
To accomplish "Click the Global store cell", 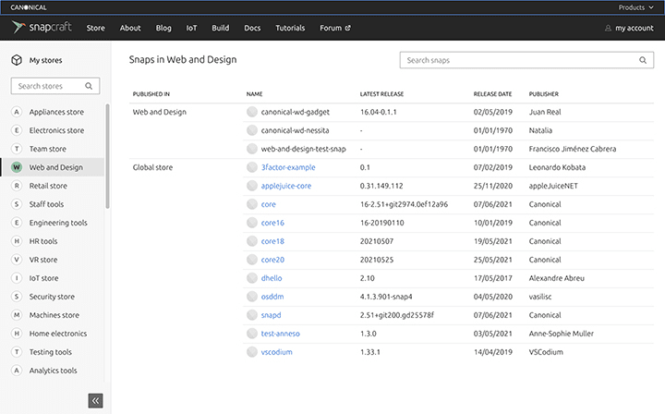I will [152, 167].
